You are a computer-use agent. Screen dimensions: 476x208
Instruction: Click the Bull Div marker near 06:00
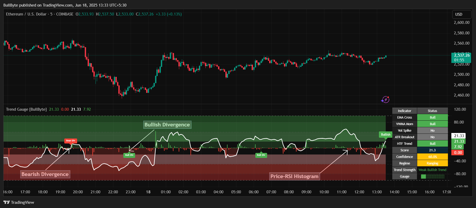pyautogui.click(x=261, y=155)
